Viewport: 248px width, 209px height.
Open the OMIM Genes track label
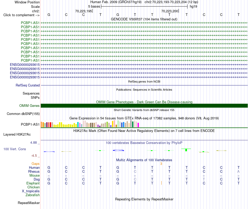pos(29,106)
